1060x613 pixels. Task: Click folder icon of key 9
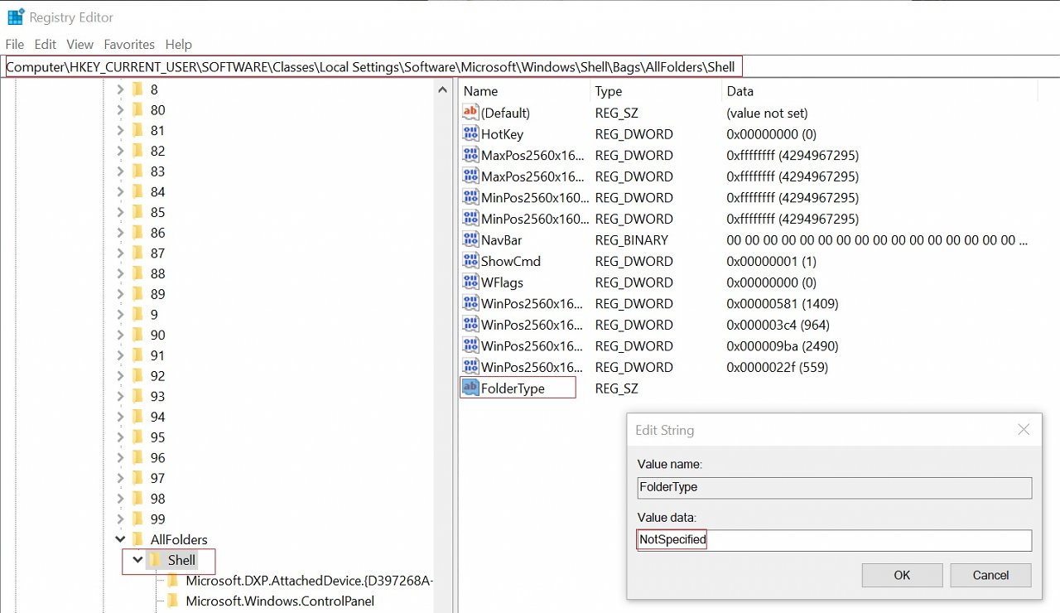point(138,314)
